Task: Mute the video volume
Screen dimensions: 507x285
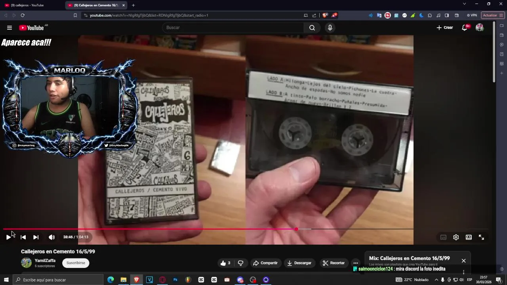Action: 51,237
